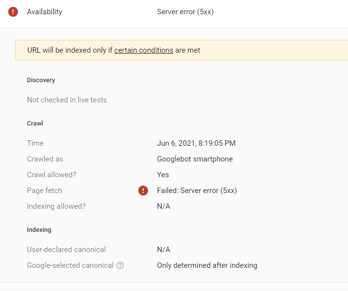Click the "Indexing allowed?" label
The width and height of the screenshot is (348, 291).
click(56, 206)
